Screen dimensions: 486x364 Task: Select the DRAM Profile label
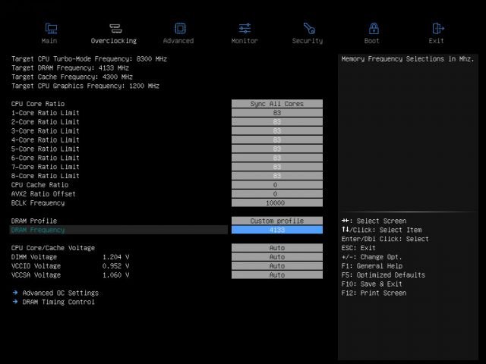[34, 221]
